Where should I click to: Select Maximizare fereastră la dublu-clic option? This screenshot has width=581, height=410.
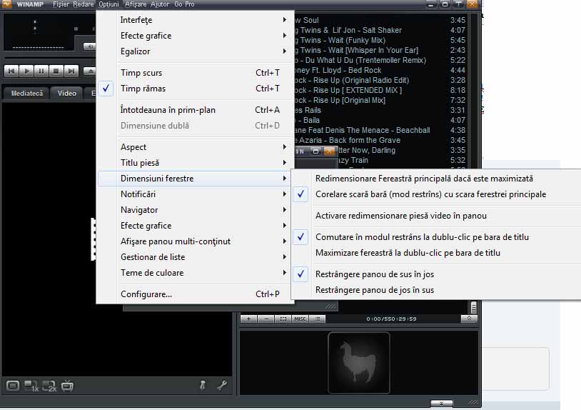click(x=437, y=253)
